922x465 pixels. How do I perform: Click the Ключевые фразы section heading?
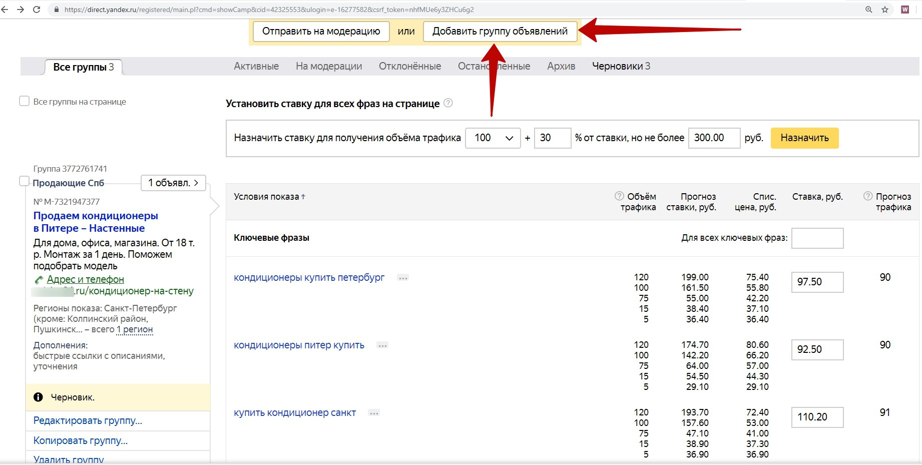[x=271, y=238]
